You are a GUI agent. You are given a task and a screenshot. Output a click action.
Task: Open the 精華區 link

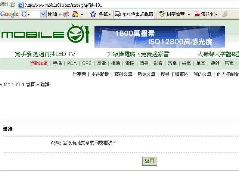(181, 74)
